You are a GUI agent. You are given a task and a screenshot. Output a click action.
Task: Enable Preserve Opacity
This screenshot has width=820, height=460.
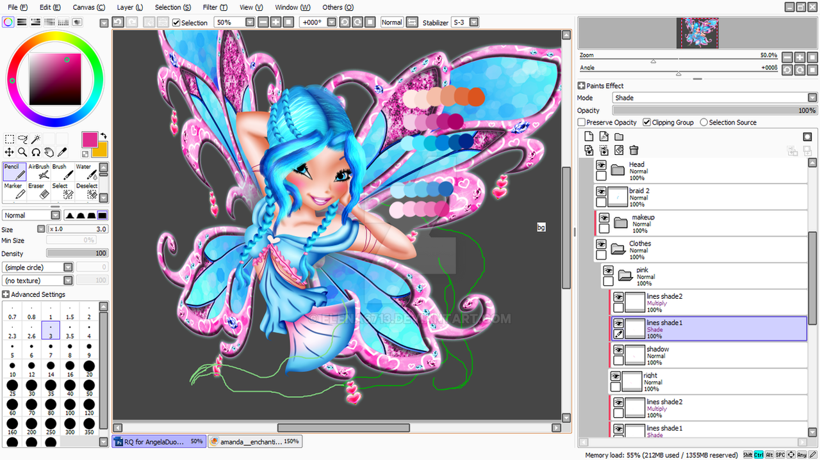pyautogui.click(x=582, y=122)
